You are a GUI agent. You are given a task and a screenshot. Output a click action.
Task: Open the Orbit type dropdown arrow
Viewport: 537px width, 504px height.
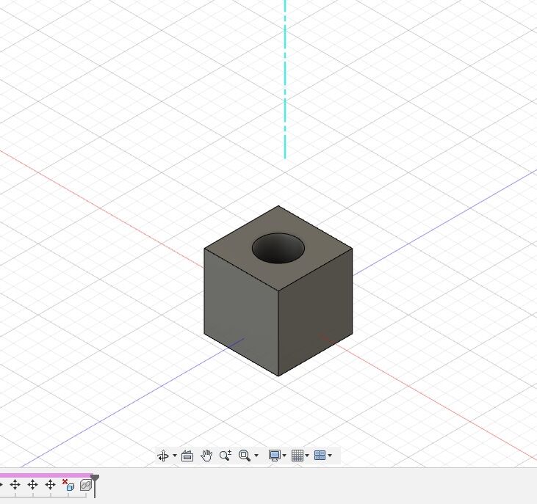[x=175, y=456]
